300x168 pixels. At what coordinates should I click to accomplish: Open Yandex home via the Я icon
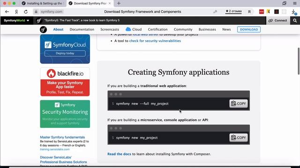16,12
